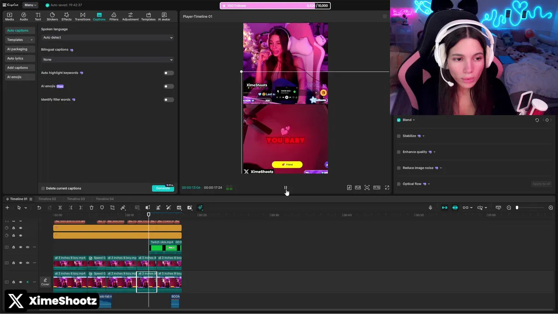Open the Text panel
Screen dimensions: 558x314
click(x=38, y=17)
